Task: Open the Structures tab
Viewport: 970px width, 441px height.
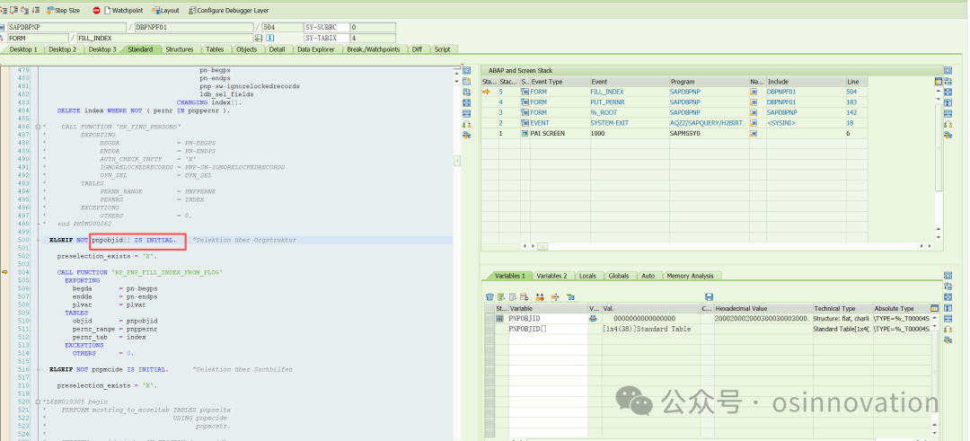Action: [180, 49]
